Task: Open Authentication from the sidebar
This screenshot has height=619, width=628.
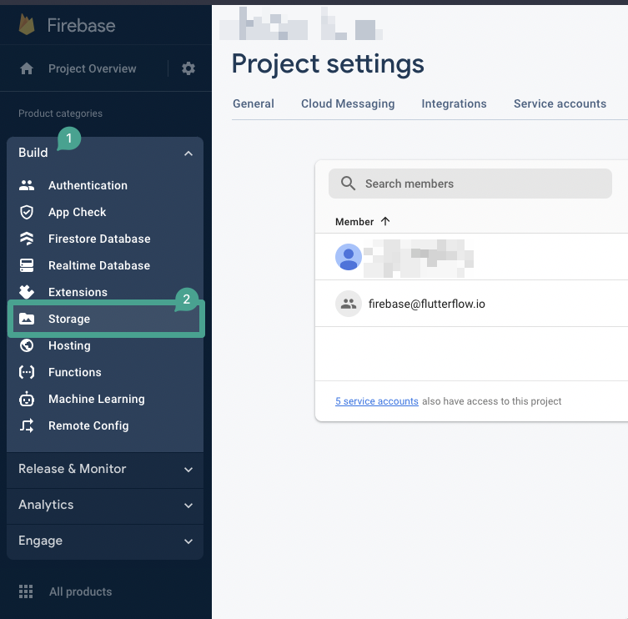Action: click(88, 185)
